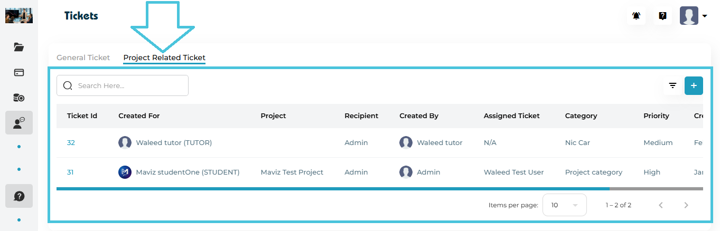Open ticket ID 32 link

tap(71, 142)
